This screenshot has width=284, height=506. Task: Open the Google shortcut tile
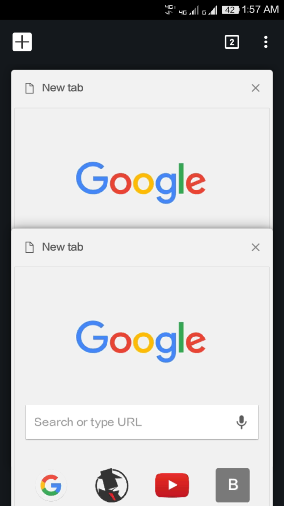coord(51,485)
